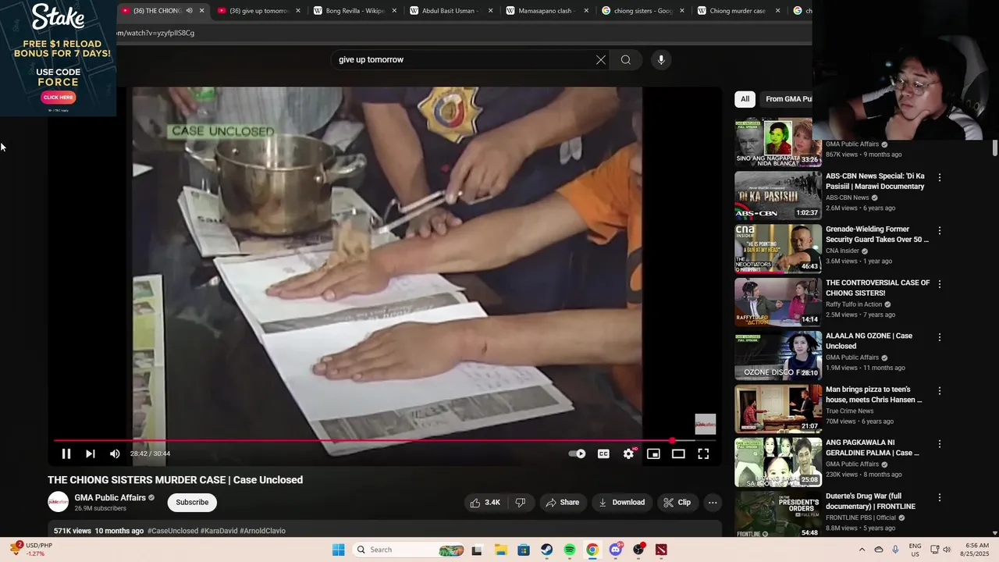This screenshot has height=562, width=999.
Task: Open the 'Di Ka Pasisiil Marawi Documentary thumbnail
Action: coord(778,195)
